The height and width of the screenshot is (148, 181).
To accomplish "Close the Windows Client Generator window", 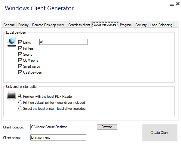I will [177, 4].
